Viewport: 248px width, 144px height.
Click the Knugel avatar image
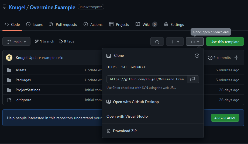tap(9, 58)
